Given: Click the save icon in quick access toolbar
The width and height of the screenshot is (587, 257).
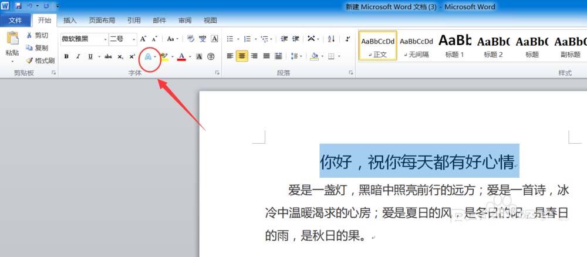Looking at the screenshot, I should click(18, 6).
